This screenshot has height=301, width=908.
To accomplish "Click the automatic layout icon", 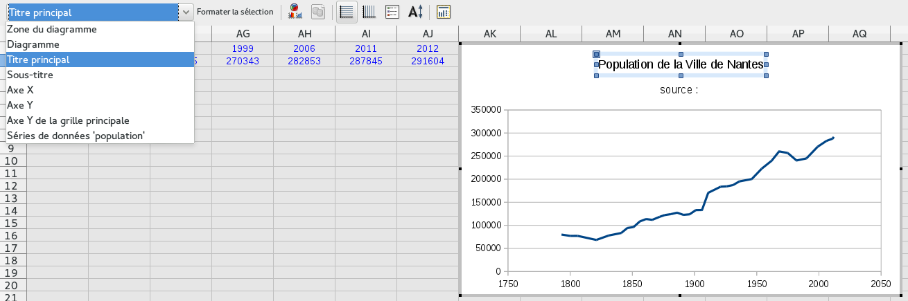I will [444, 11].
